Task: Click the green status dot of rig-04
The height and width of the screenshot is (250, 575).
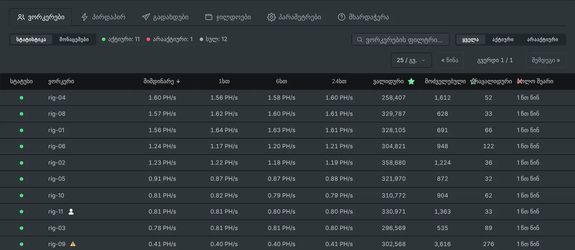Action: [21, 97]
